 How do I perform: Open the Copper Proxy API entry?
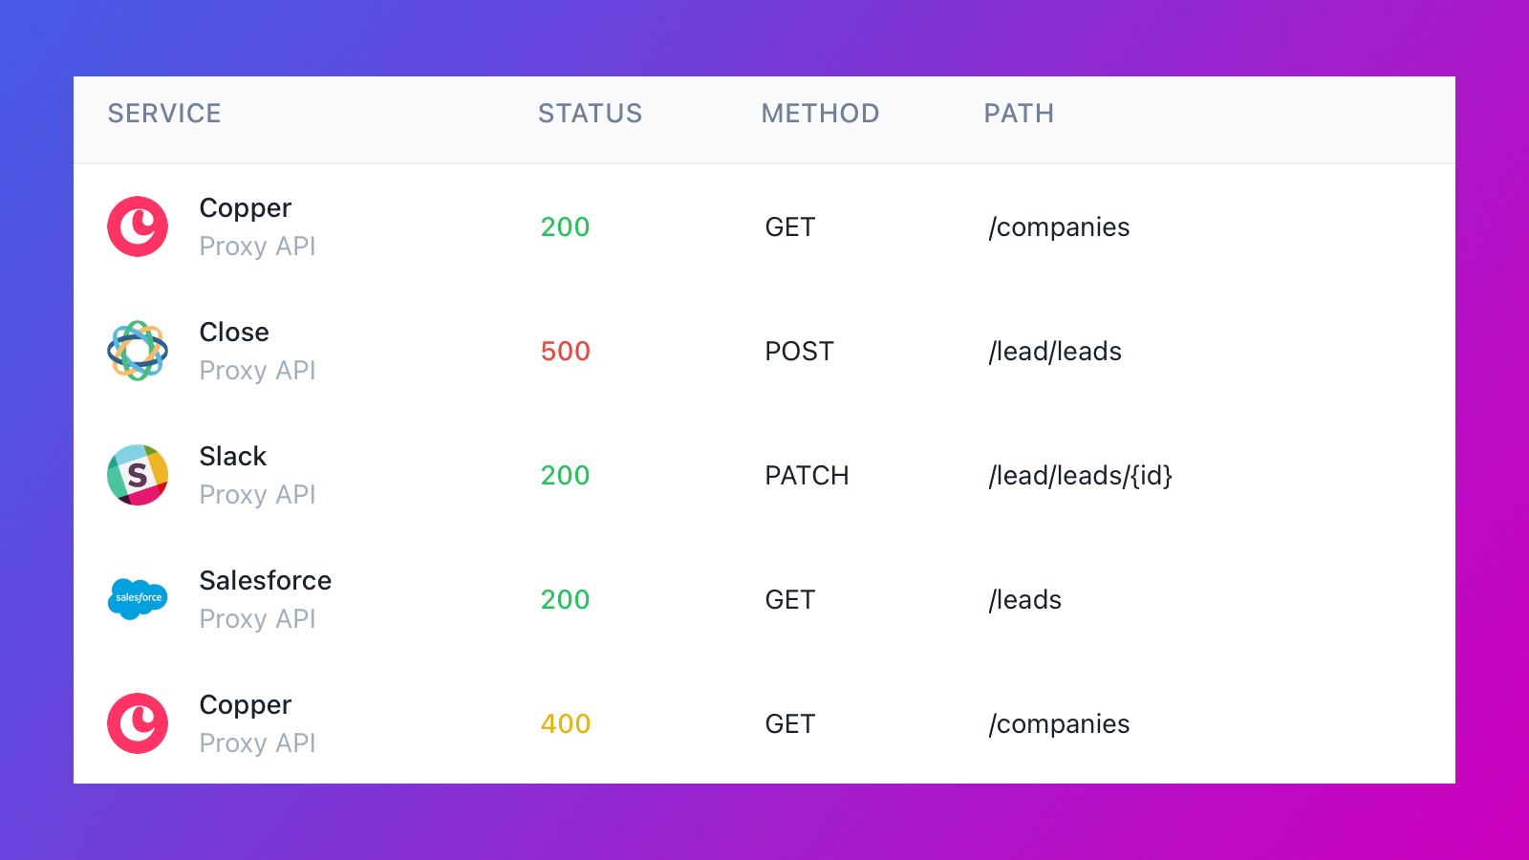coord(245,226)
